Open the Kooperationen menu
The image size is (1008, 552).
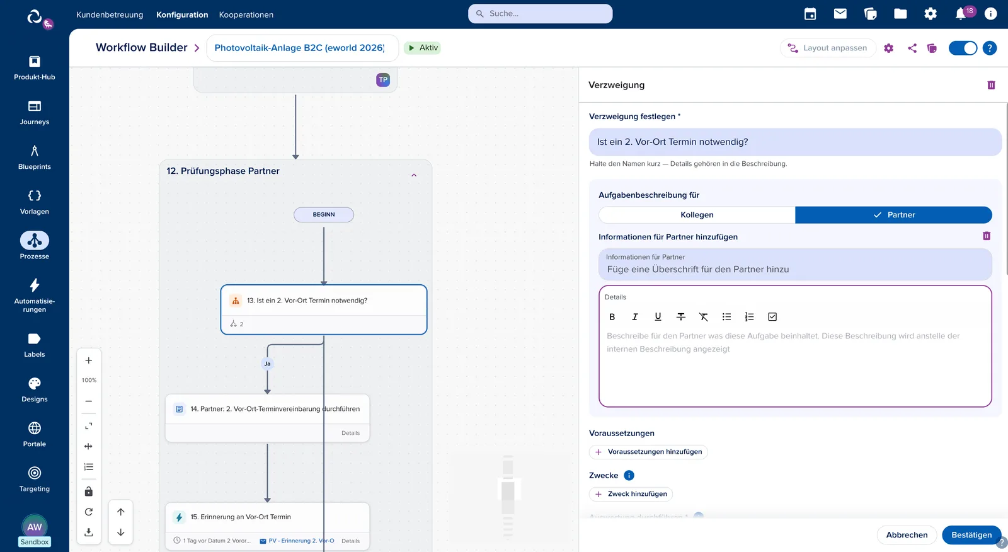click(x=246, y=14)
